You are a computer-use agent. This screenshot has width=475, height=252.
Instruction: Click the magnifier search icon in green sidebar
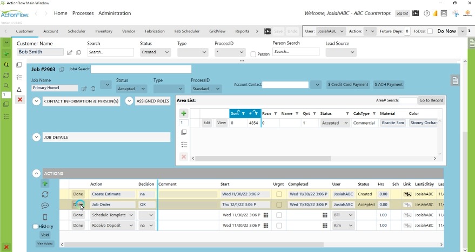click(x=6, y=86)
